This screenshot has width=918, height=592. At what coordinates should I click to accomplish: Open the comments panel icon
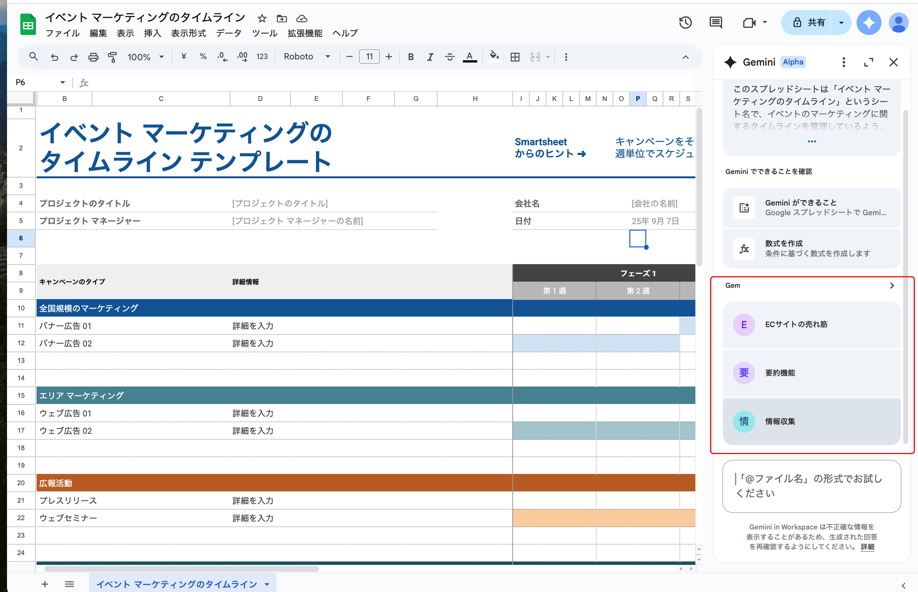tap(716, 23)
